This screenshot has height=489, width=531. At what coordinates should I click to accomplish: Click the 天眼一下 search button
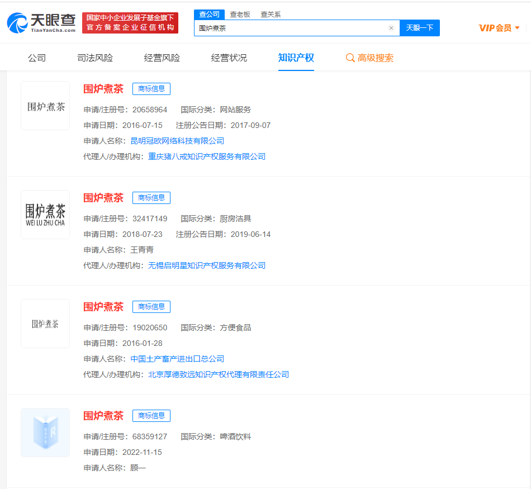420,28
